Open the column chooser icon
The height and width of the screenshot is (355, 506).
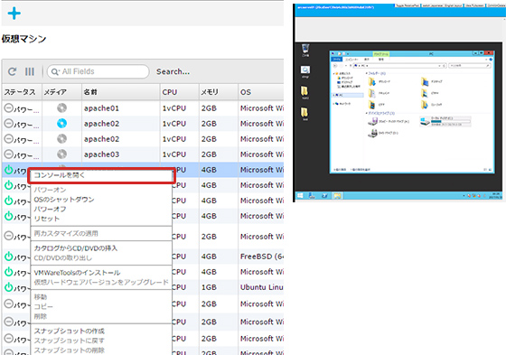click(30, 71)
